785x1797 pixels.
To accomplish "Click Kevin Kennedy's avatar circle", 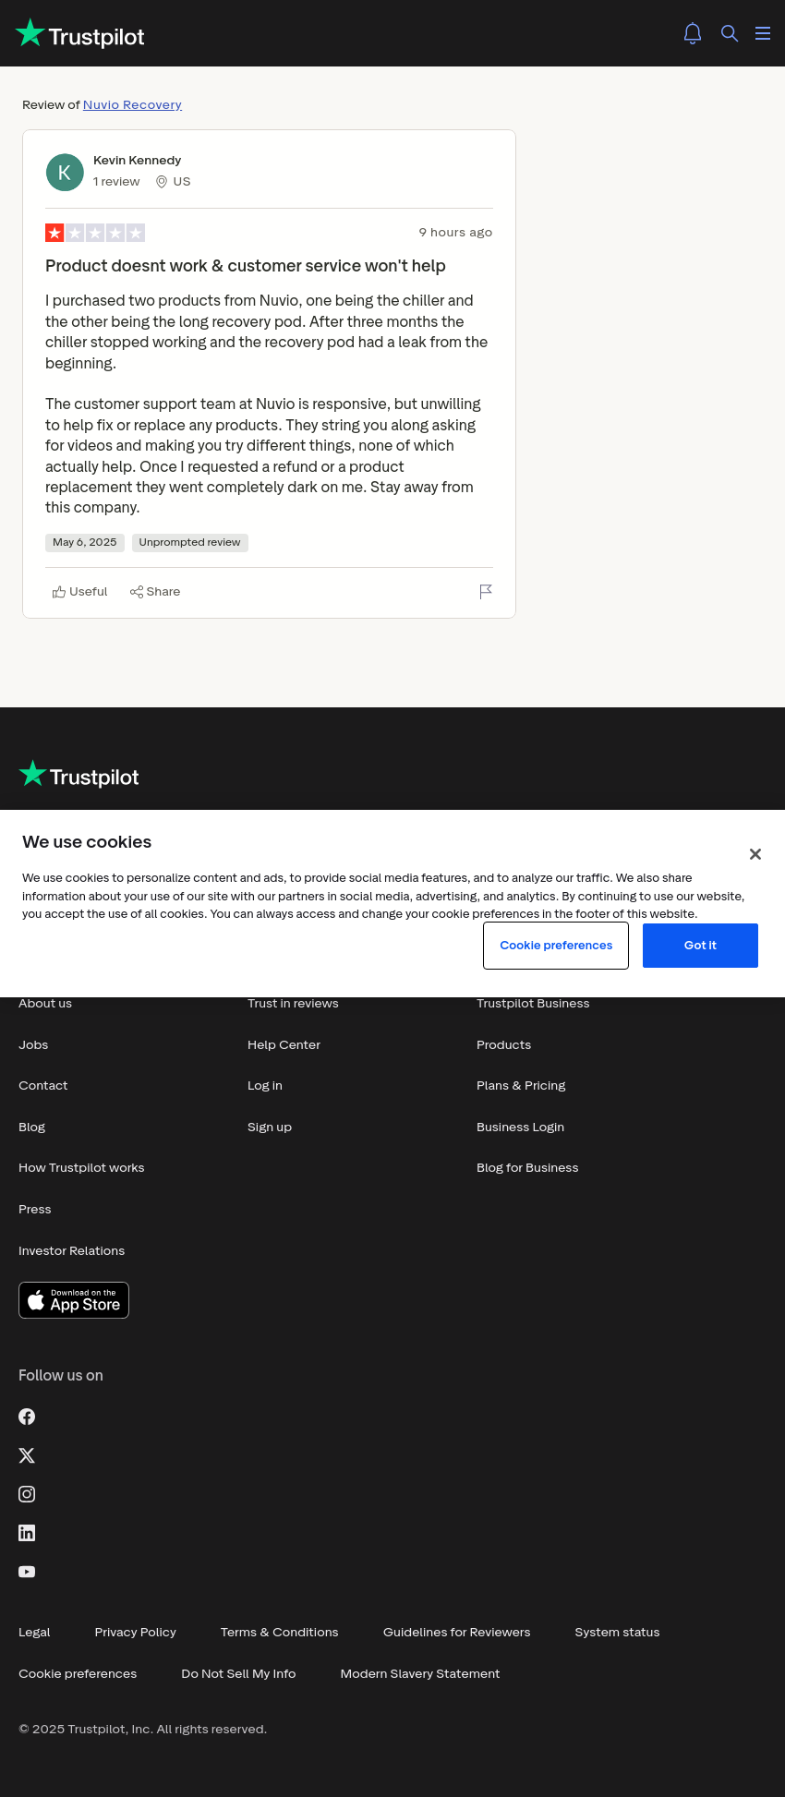I will pyautogui.click(x=65, y=172).
